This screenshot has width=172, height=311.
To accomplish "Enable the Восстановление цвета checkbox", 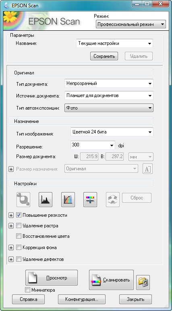I will click(19, 236).
